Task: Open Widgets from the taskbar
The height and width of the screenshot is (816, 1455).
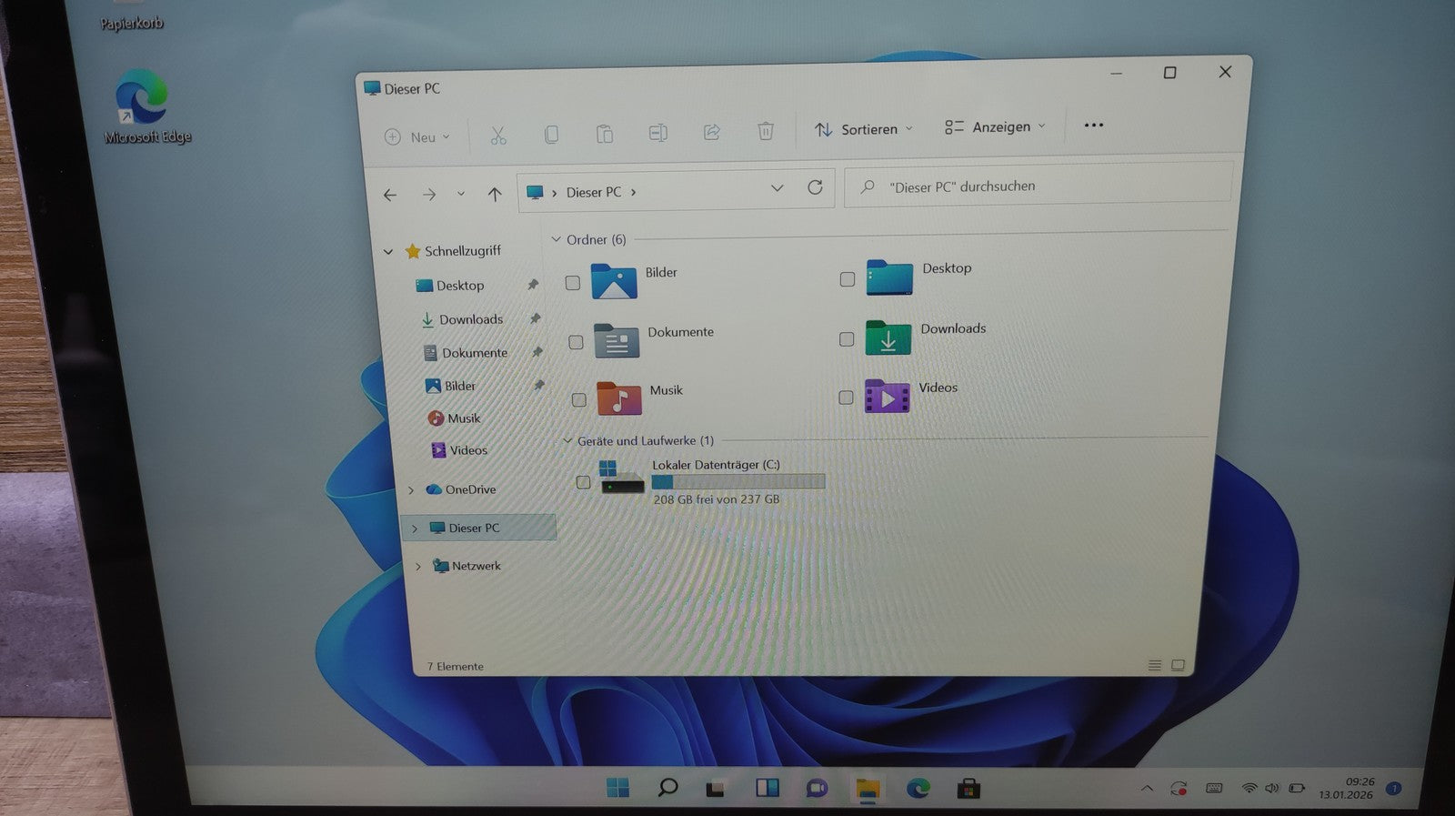Action: tap(768, 788)
